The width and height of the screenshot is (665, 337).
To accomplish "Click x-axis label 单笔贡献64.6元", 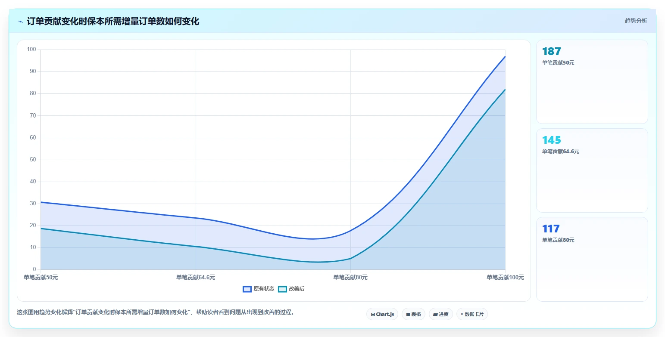I will click(x=196, y=278).
